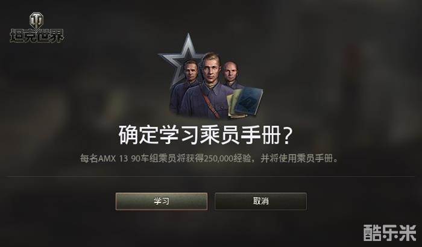Click the blue cover of the top manual
Viewport: 422px width, 247px height.
(x=249, y=101)
